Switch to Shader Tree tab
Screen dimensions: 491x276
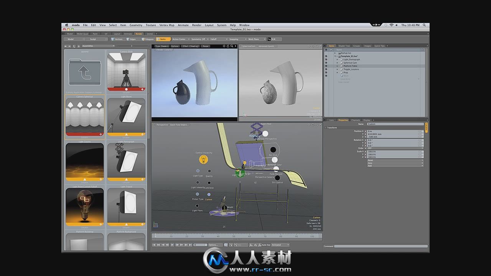pos(344,46)
